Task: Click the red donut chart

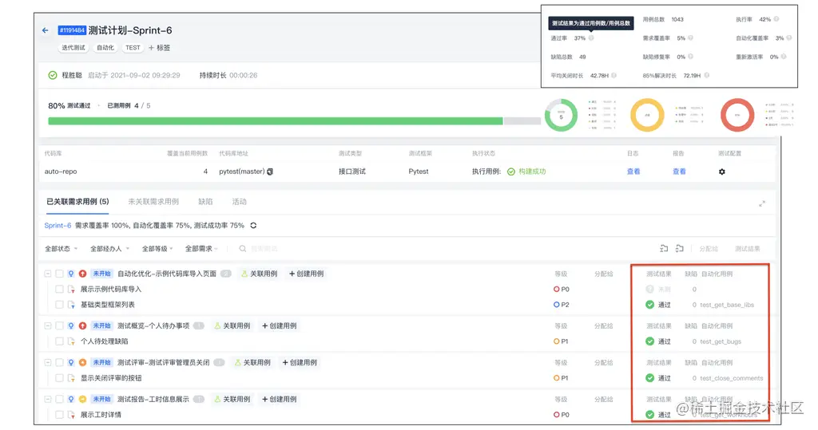Action: [x=737, y=115]
